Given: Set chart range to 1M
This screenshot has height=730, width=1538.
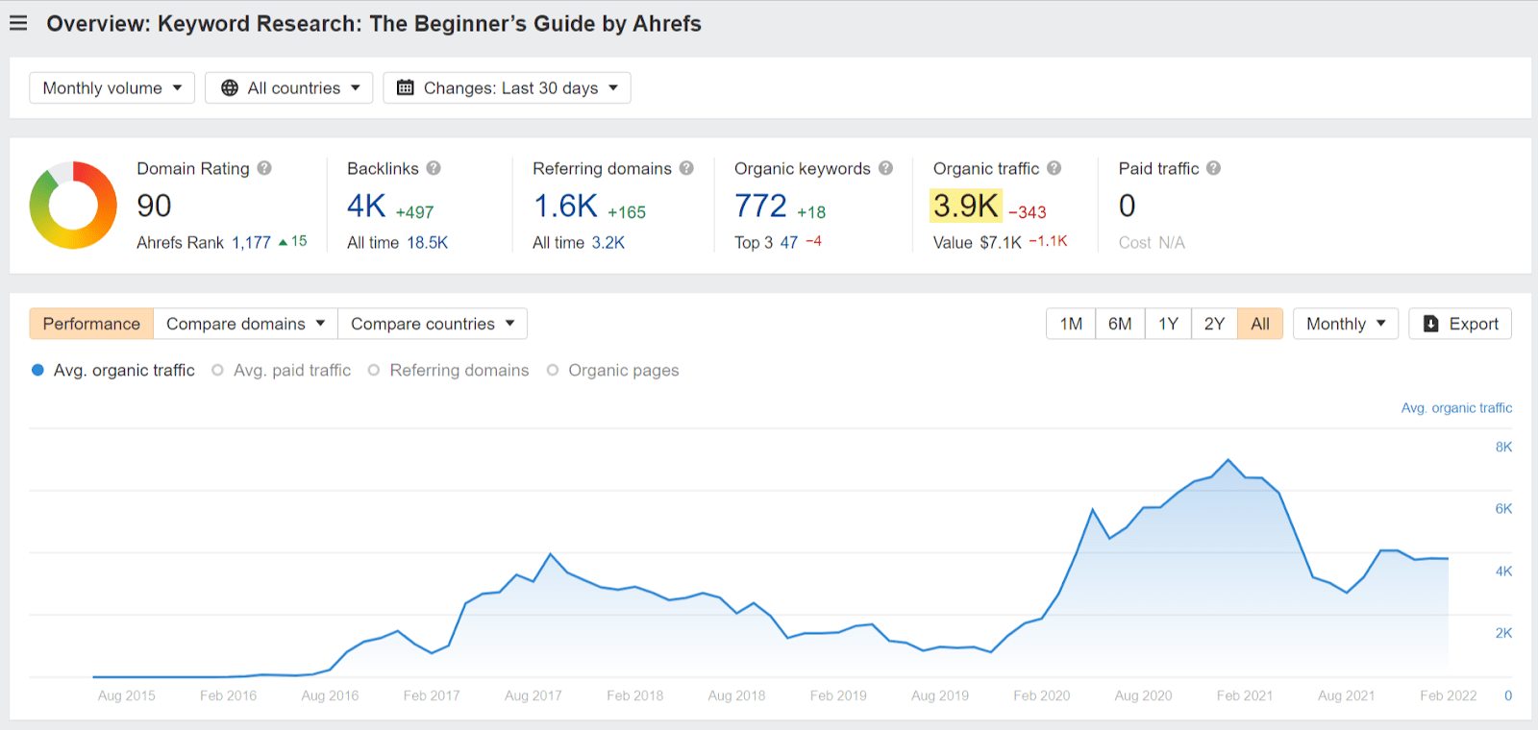Looking at the screenshot, I should click(x=1071, y=324).
